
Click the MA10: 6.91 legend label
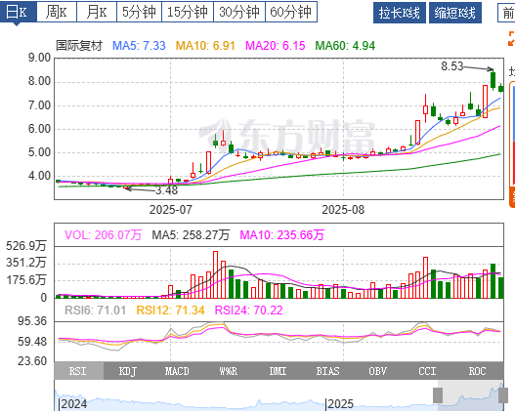(x=205, y=46)
